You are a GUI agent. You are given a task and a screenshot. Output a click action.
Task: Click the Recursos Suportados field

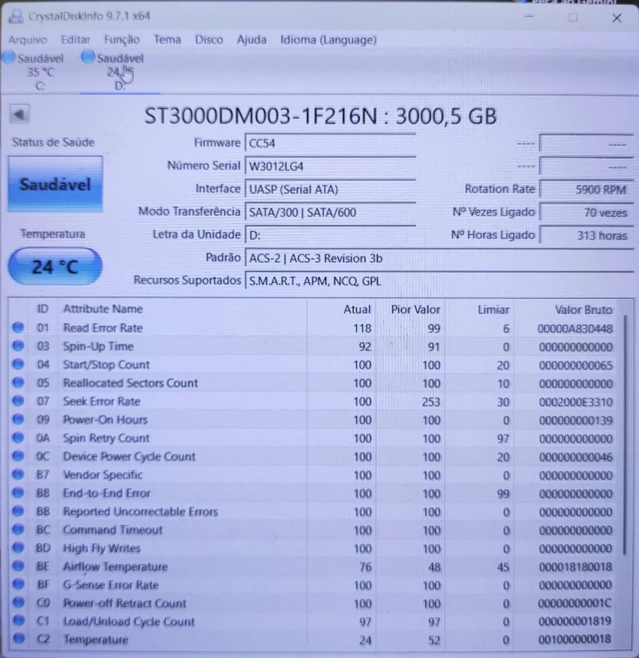pyautogui.click(x=439, y=281)
